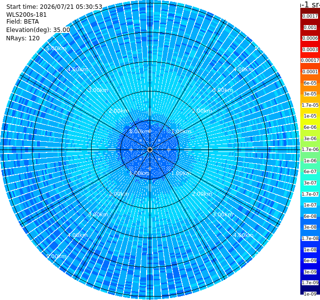This screenshot has height=300, width=320.
Task: Select the 1.7e-06 colorbar label
Action: point(310,150)
